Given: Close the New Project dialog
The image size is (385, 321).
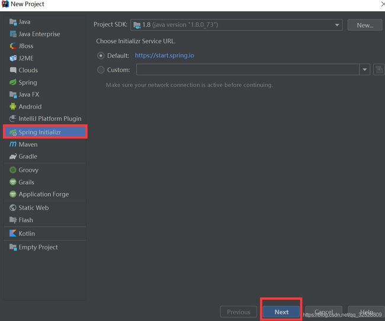Looking at the screenshot, I should pyautogui.click(x=383, y=4).
